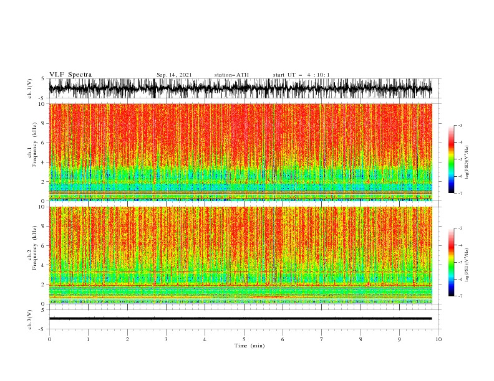Click the upper color bar's log(PSD) label
Image resolution: width=494 pixels, height=381 pixels.
(x=467, y=162)
